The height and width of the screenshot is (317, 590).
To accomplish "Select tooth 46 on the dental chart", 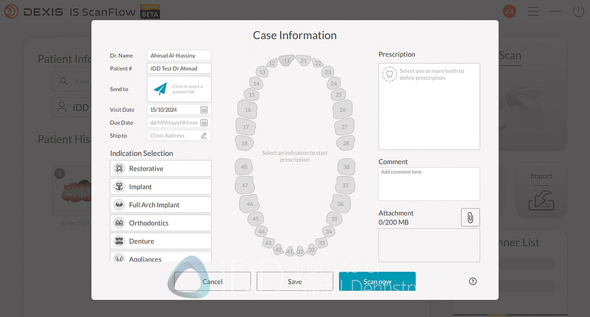I will tap(250, 204).
